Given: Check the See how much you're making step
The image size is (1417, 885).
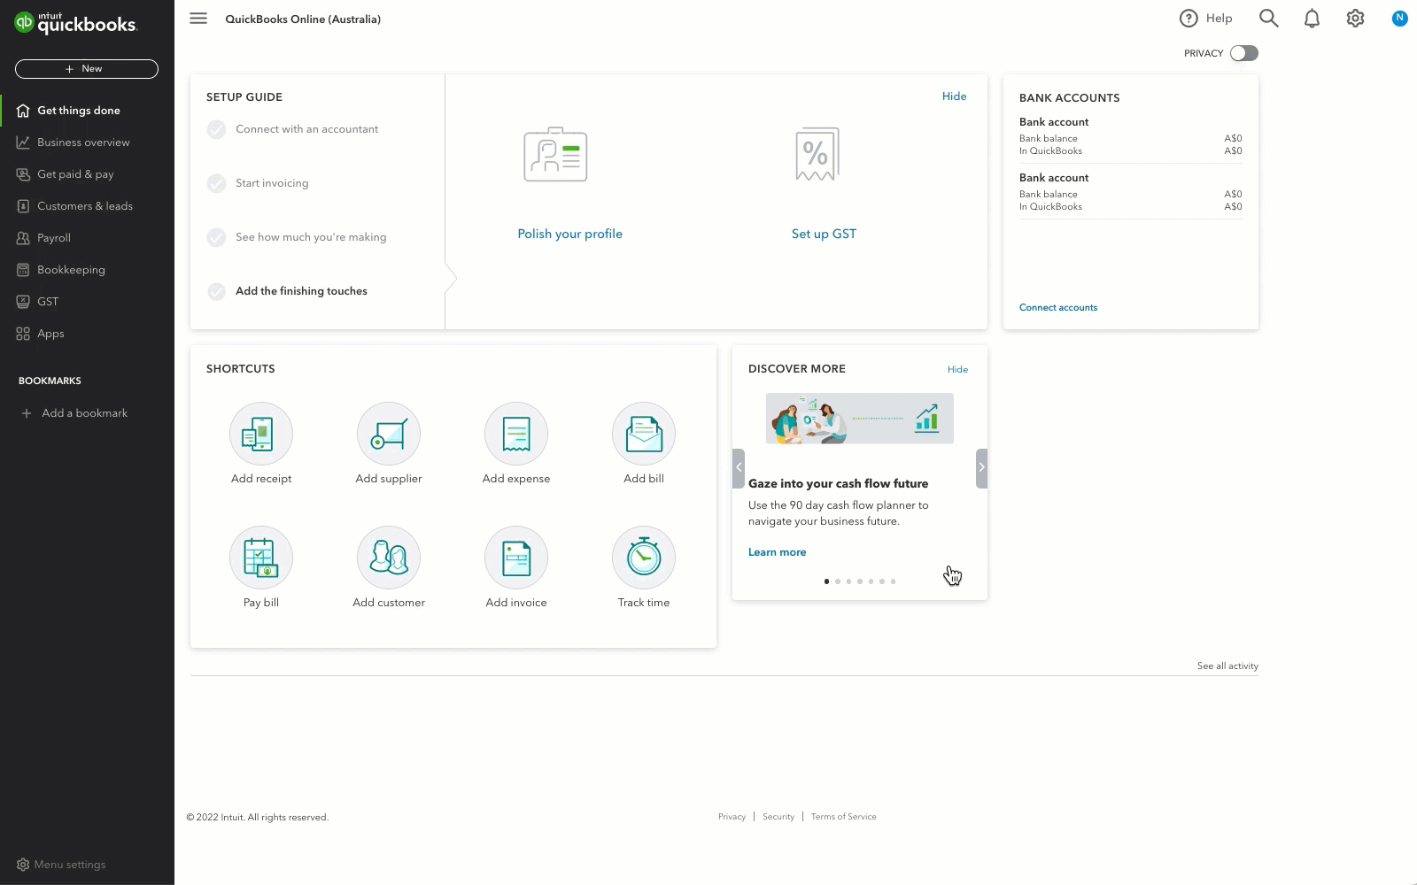Looking at the screenshot, I should point(216,237).
